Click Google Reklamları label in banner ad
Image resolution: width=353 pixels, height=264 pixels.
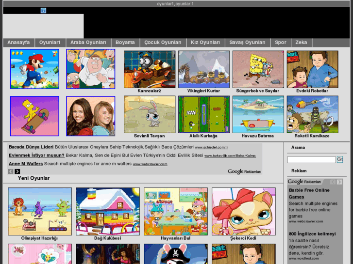tap(245, 171)
